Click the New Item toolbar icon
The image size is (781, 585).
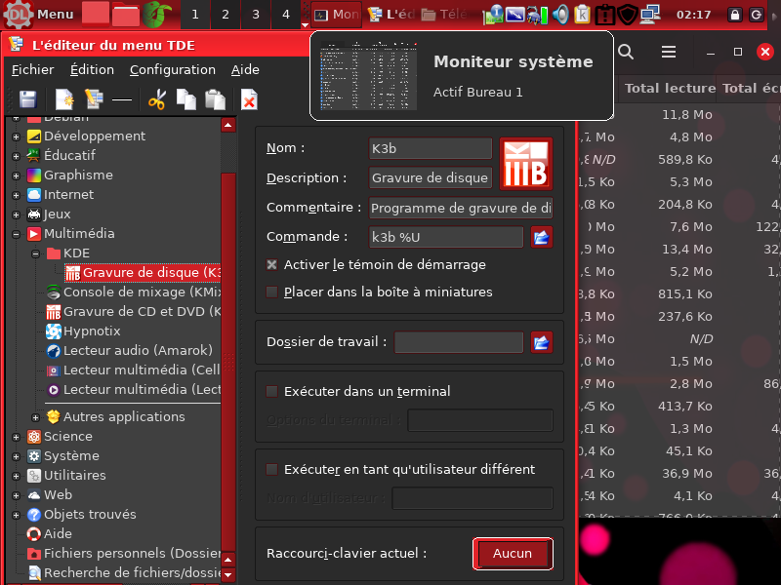coord(64,99)
